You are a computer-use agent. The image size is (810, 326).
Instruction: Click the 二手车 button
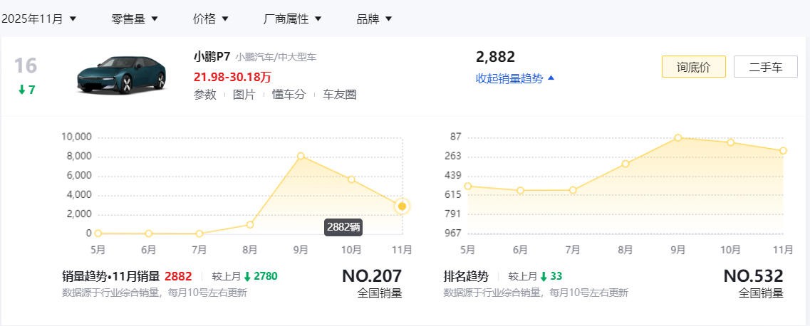pyautogui.click(x=765, y=67)
